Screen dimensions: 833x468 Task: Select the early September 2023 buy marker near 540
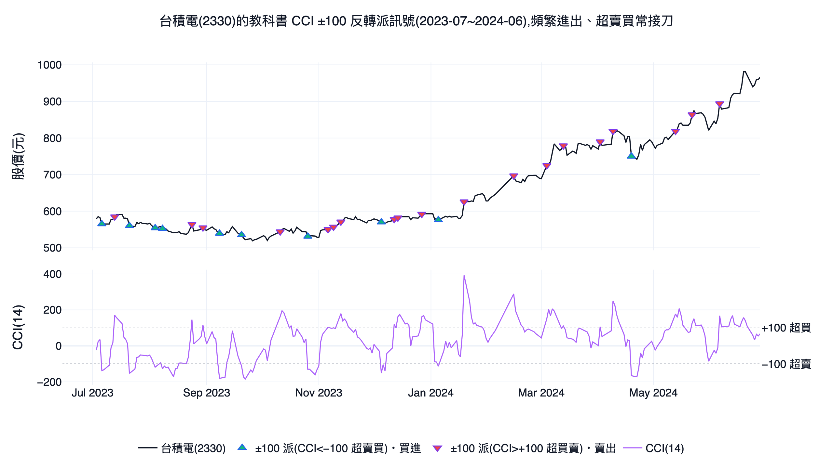[x=220, y=233]
